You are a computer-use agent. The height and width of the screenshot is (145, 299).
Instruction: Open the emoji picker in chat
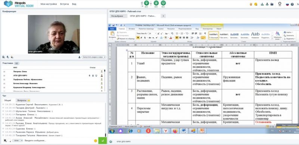coord(96,141)
